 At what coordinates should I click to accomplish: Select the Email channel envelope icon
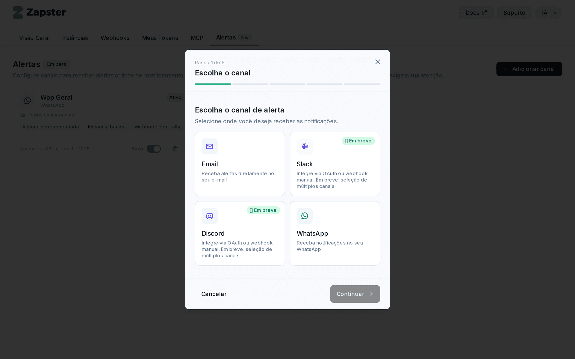click(209, 146)
